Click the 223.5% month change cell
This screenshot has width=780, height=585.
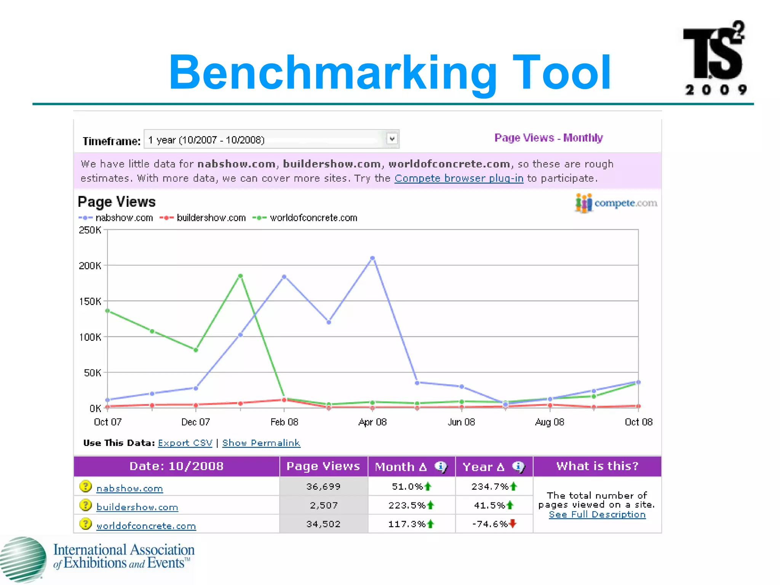click(412, 505)
